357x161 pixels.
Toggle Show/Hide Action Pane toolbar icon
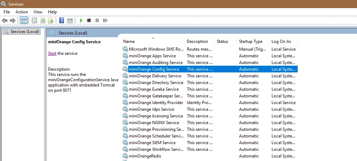pos(70,21)
